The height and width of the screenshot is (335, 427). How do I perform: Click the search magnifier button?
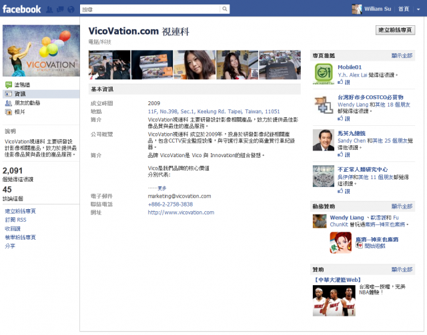[225, 9]
